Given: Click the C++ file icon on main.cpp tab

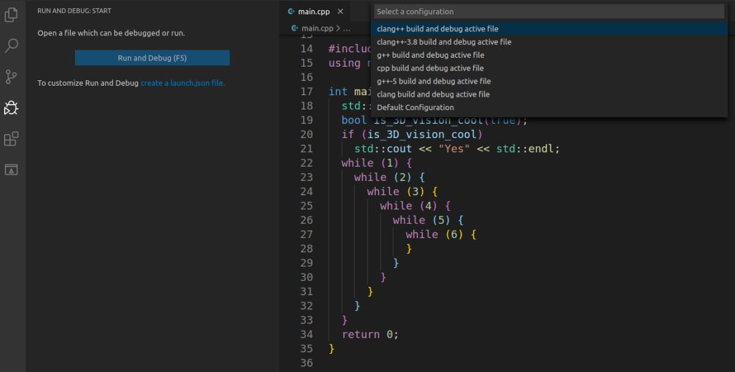Looking at the screenshot, I should click(291, 12).
